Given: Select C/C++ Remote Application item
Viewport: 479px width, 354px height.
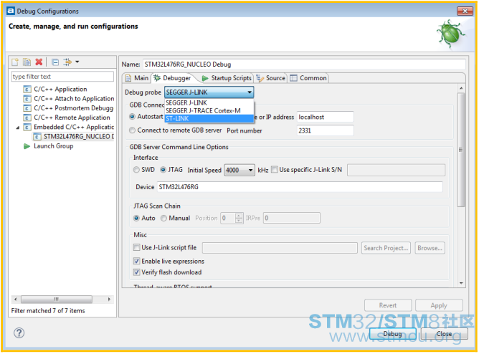Looking at the screenshot, I should [72, 118].
